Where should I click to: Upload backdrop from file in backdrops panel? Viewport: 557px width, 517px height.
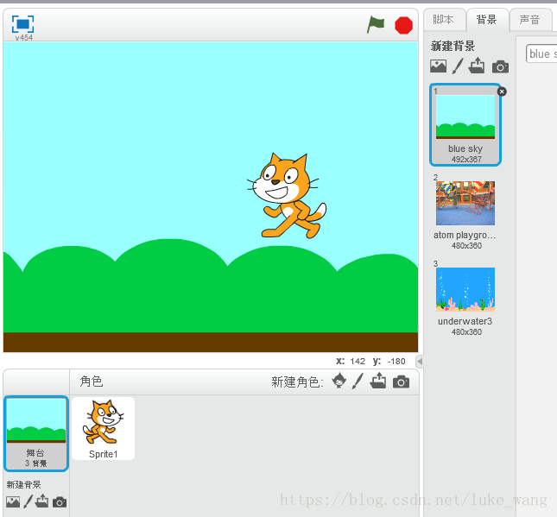tap(477, 66)
